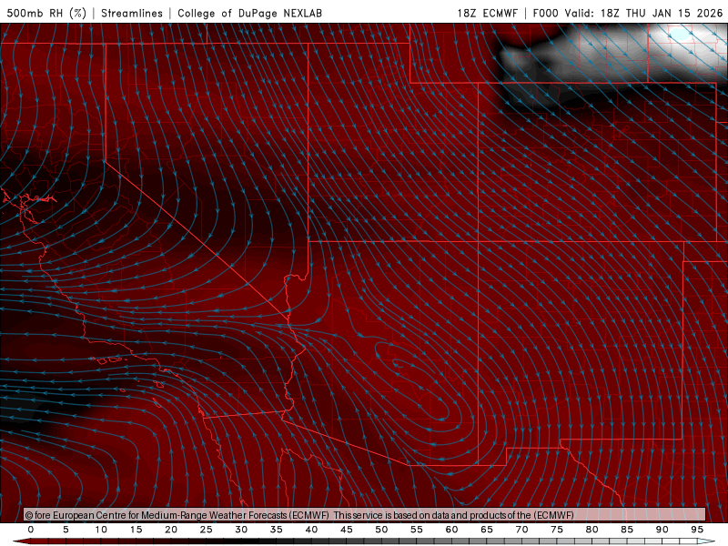Click colorbar label "60"
The image size is (728, 546).
(x=451, y=530)
